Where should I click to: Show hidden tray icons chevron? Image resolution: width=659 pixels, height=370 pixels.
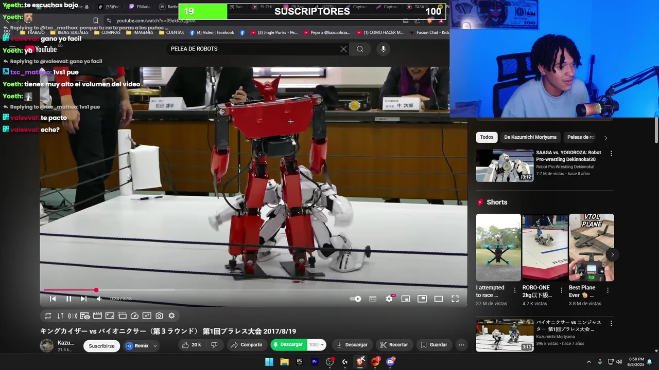coord(589,362)
